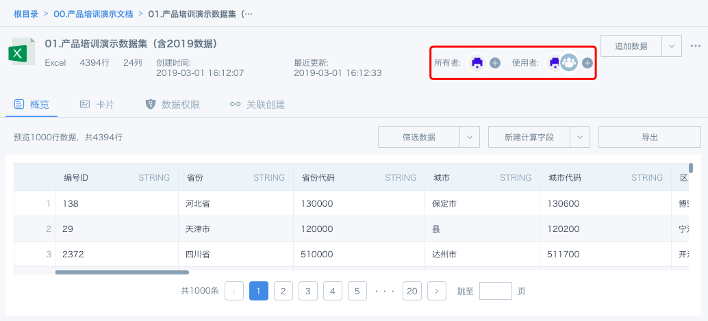The image size is (708, 321).
Task: Open the three-dot more options menu
Action: click(696, 46)
